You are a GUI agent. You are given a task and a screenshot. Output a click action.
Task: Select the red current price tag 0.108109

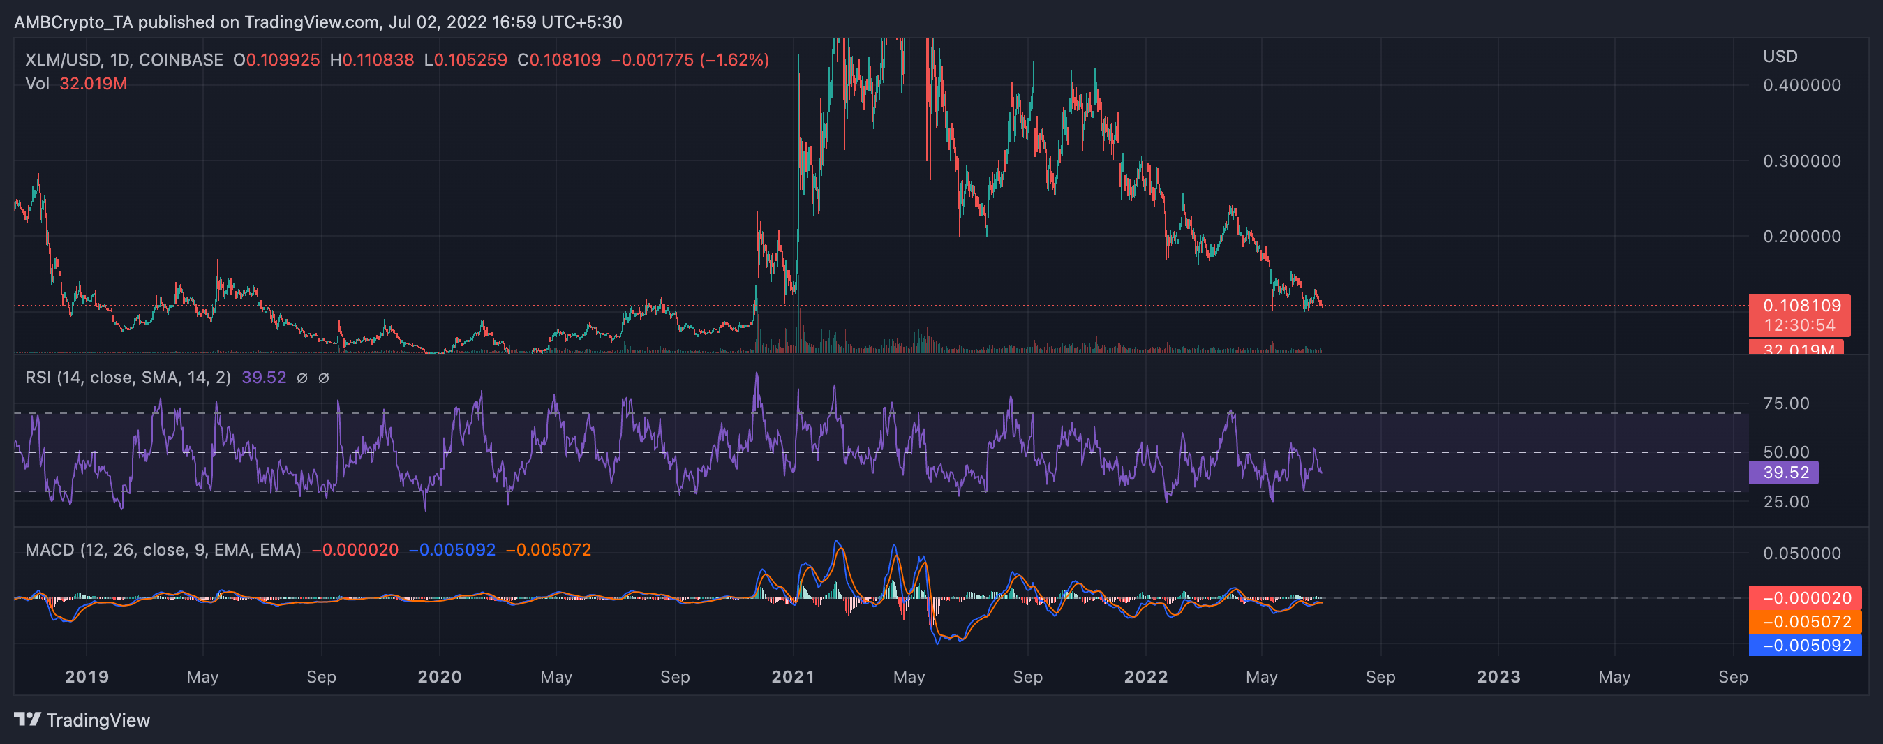1801,306
